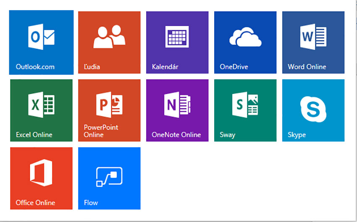Viewport: 357px width, 222px height.
Task: Go to Office Online
Action: pyautogui.click(x=41, y=178)
